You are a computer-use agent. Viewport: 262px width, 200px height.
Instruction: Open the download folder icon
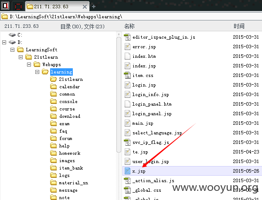54,116
